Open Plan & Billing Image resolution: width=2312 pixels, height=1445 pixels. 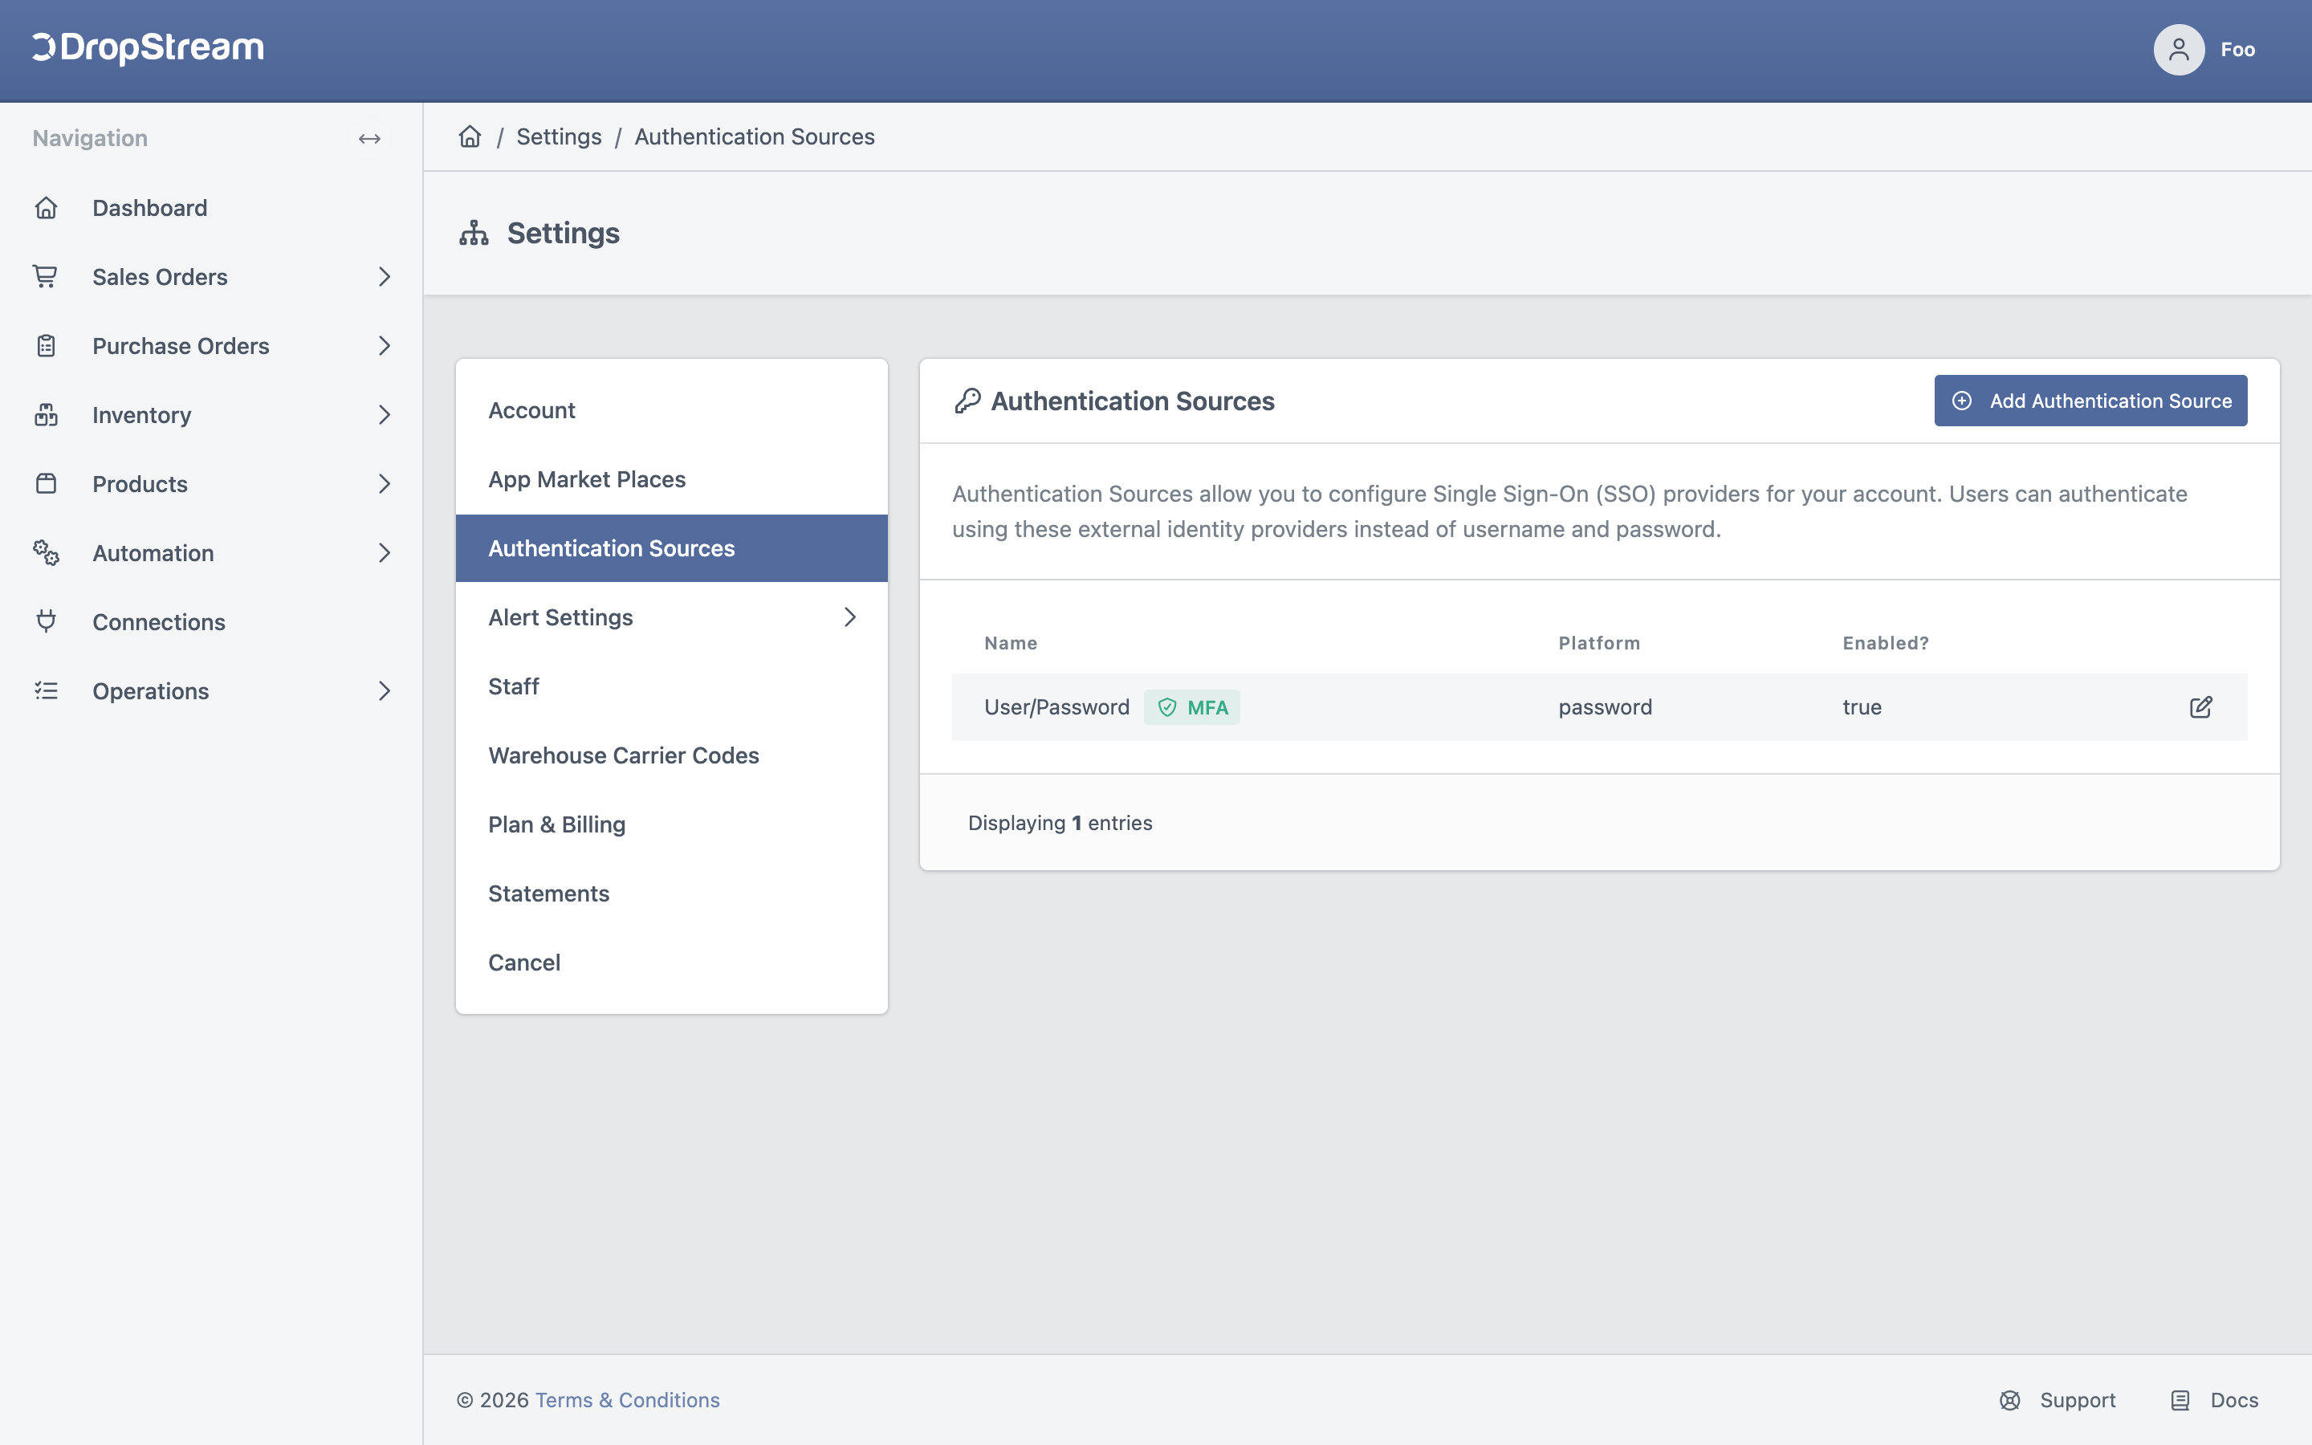[x=672, y=824]
